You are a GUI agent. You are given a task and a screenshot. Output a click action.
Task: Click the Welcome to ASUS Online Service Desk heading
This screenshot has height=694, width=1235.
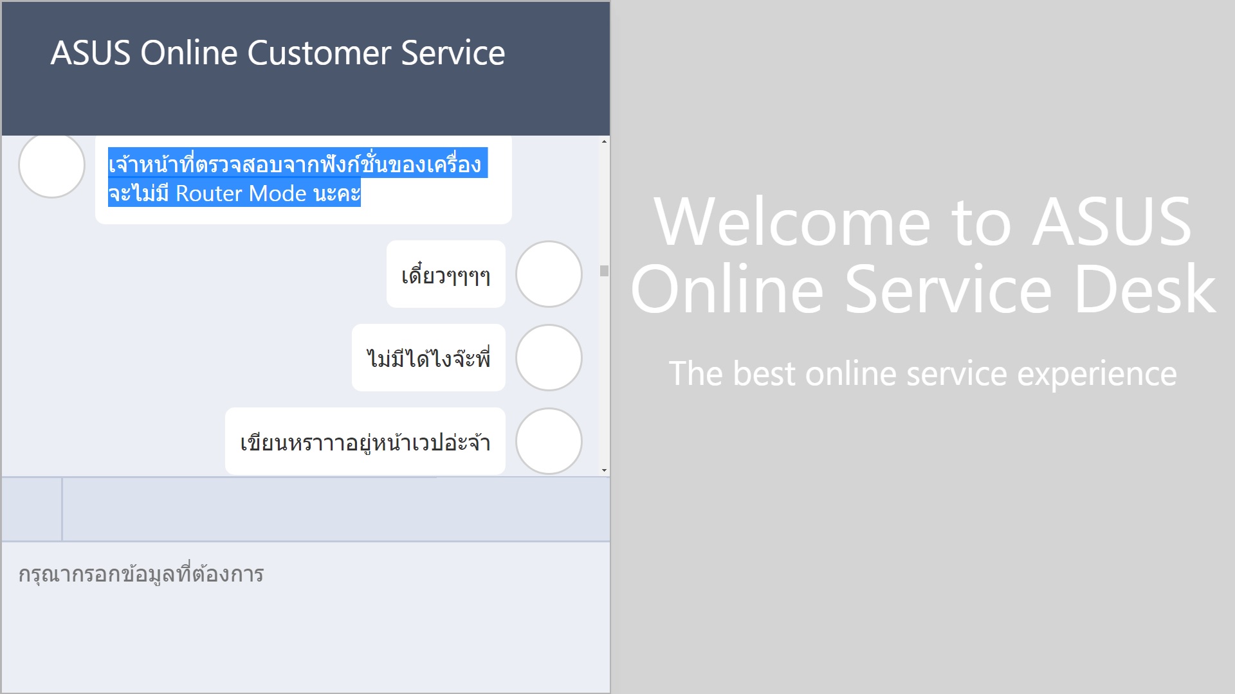923,255
